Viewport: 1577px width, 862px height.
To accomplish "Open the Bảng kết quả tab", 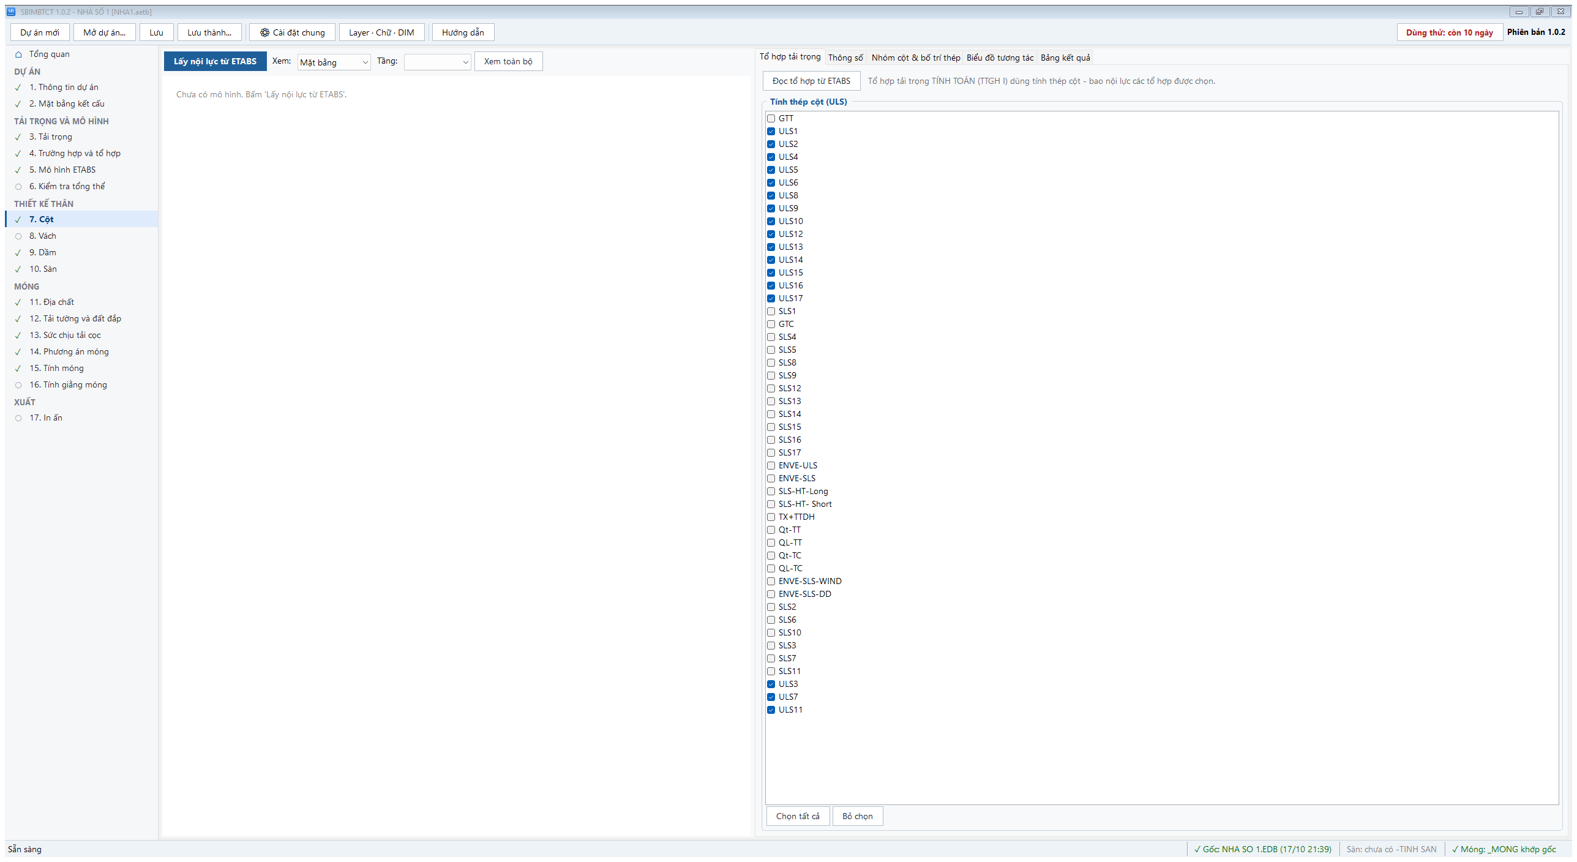I will pos(1065,58).
